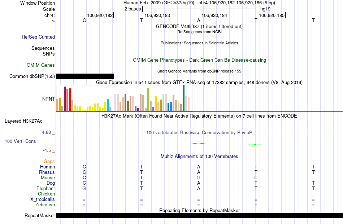
Task: Click the 4.88 PhyloP upper scale value
Action: [x=46, y=132]
